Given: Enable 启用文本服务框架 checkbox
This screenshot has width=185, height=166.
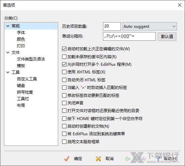Looking at the screenshot, I should [x=64, y=142].
